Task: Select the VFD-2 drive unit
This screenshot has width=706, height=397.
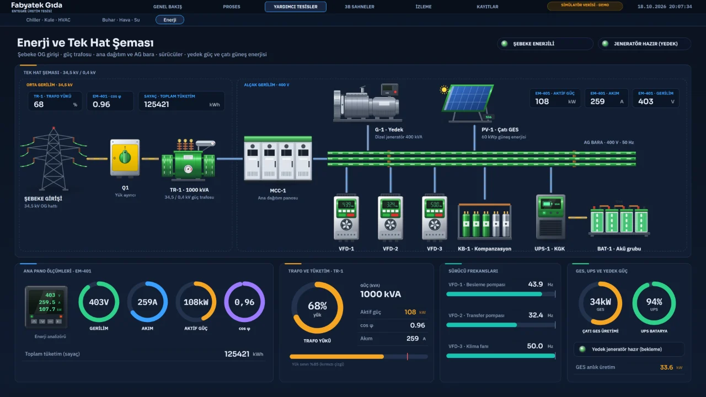Action: [391, 218]
